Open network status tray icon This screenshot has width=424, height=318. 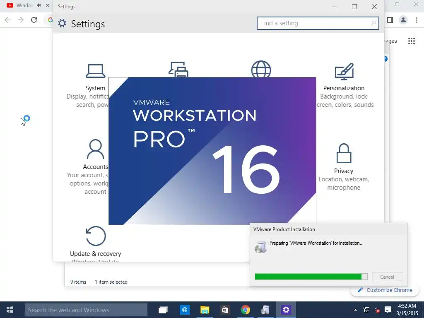(x=366, y=310)
